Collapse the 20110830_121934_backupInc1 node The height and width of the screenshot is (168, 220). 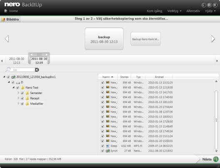click(4, 77)
